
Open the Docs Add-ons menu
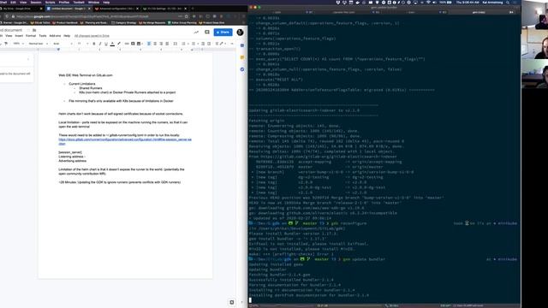coord(55,36)
